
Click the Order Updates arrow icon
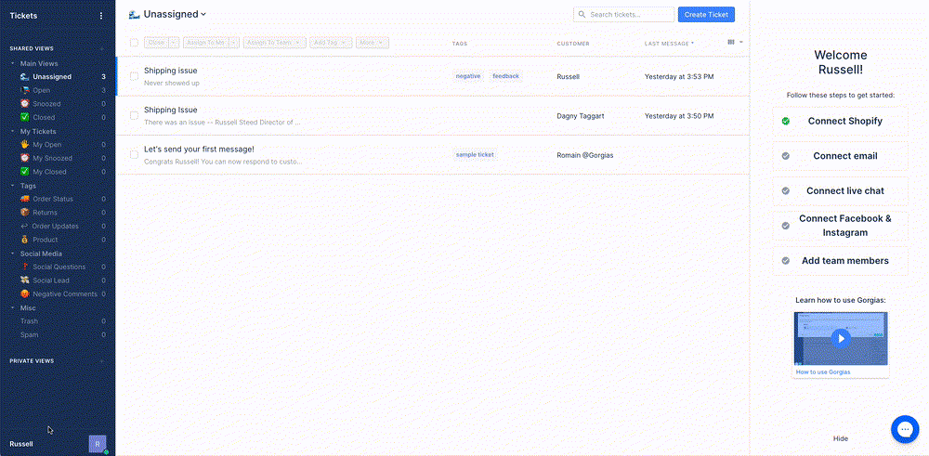24,227
